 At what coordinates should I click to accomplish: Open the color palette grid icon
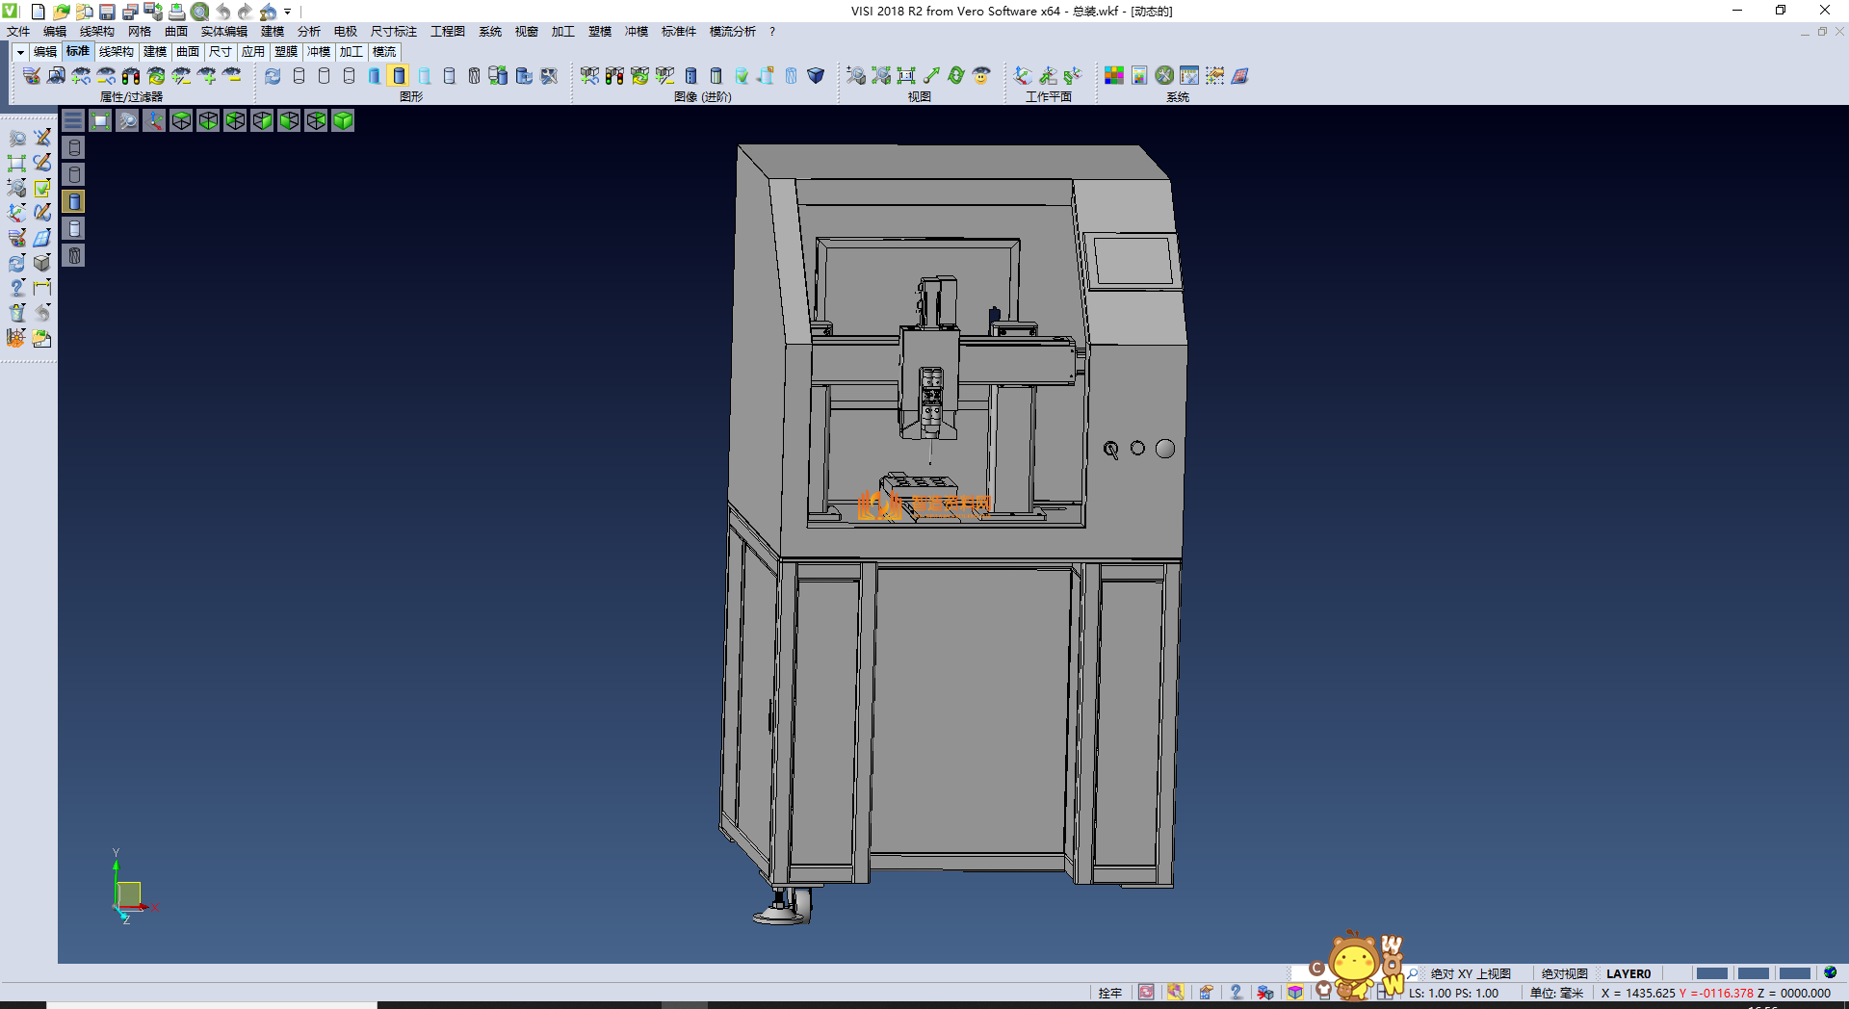click(x=1114, y=76)
